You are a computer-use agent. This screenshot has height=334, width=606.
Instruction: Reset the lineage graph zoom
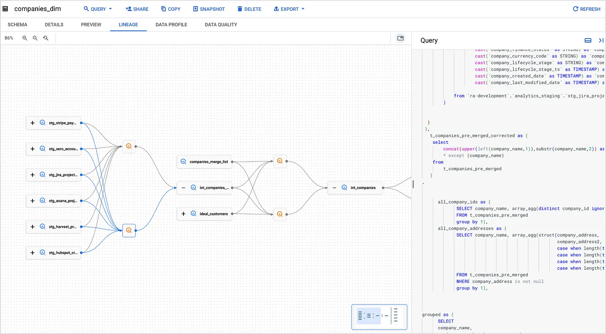tap(46, 38)
